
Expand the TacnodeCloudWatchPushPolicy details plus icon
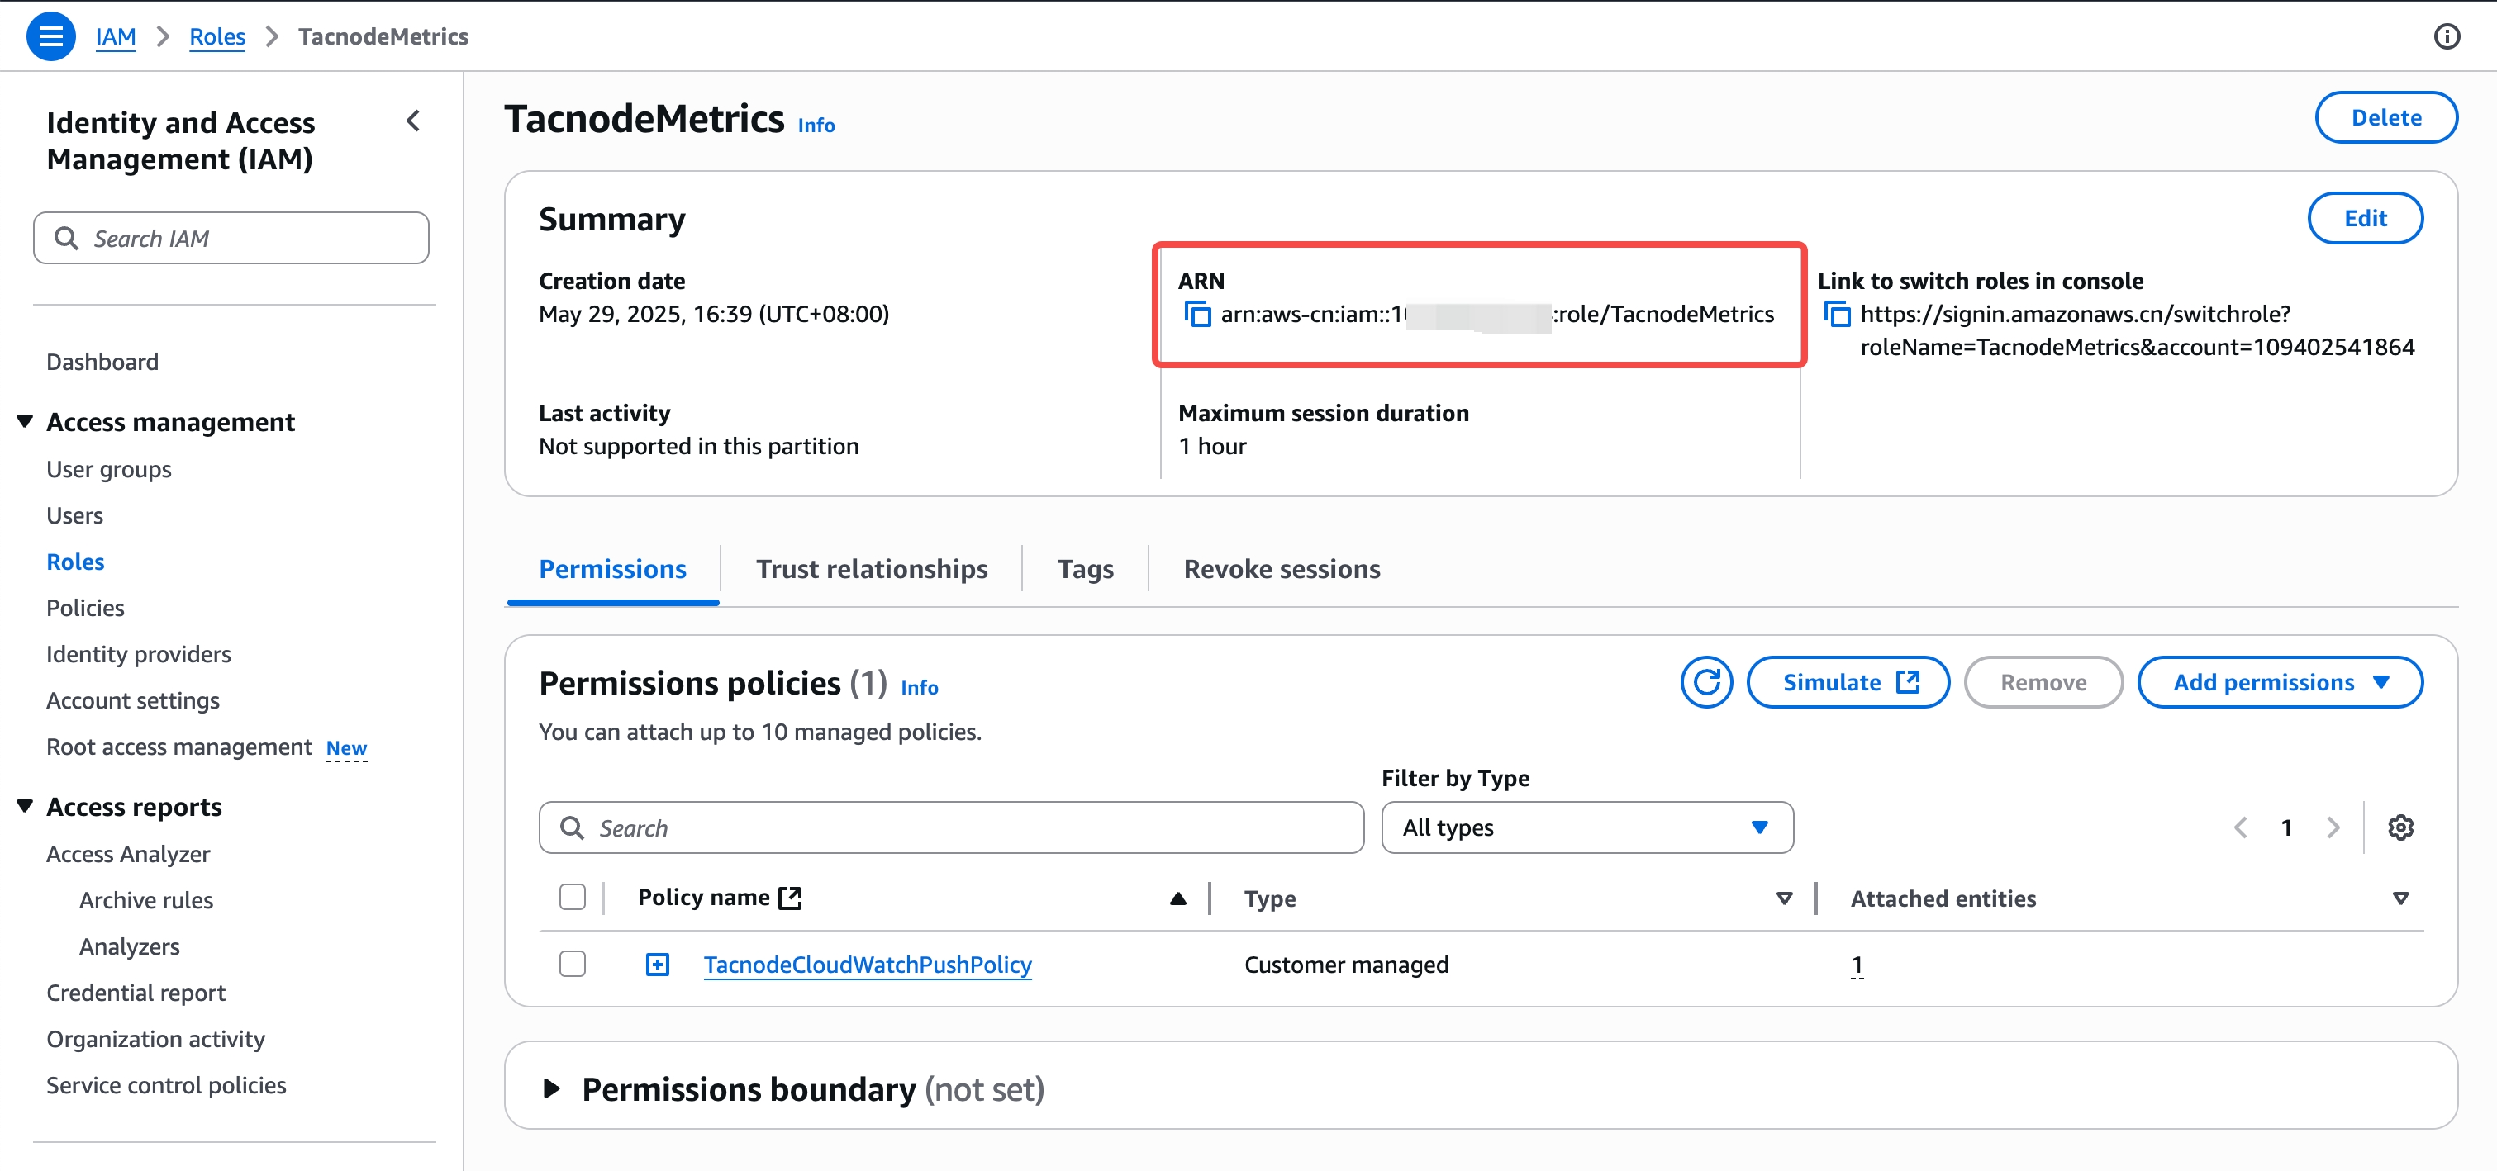[x=657, y=964]
